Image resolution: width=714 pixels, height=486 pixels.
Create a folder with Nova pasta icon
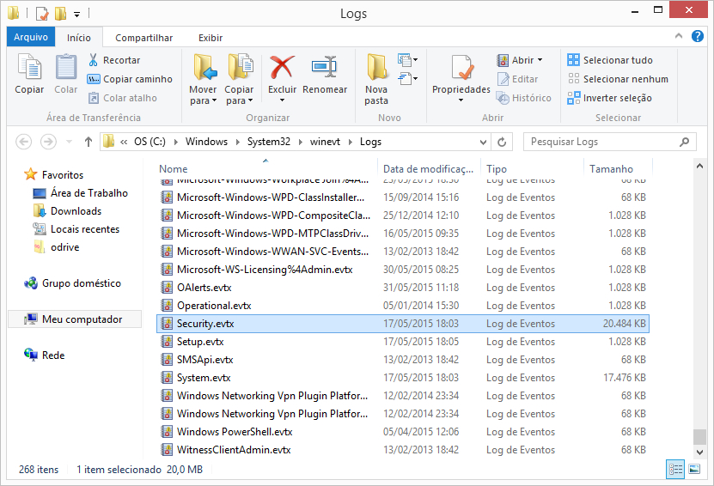376,67
